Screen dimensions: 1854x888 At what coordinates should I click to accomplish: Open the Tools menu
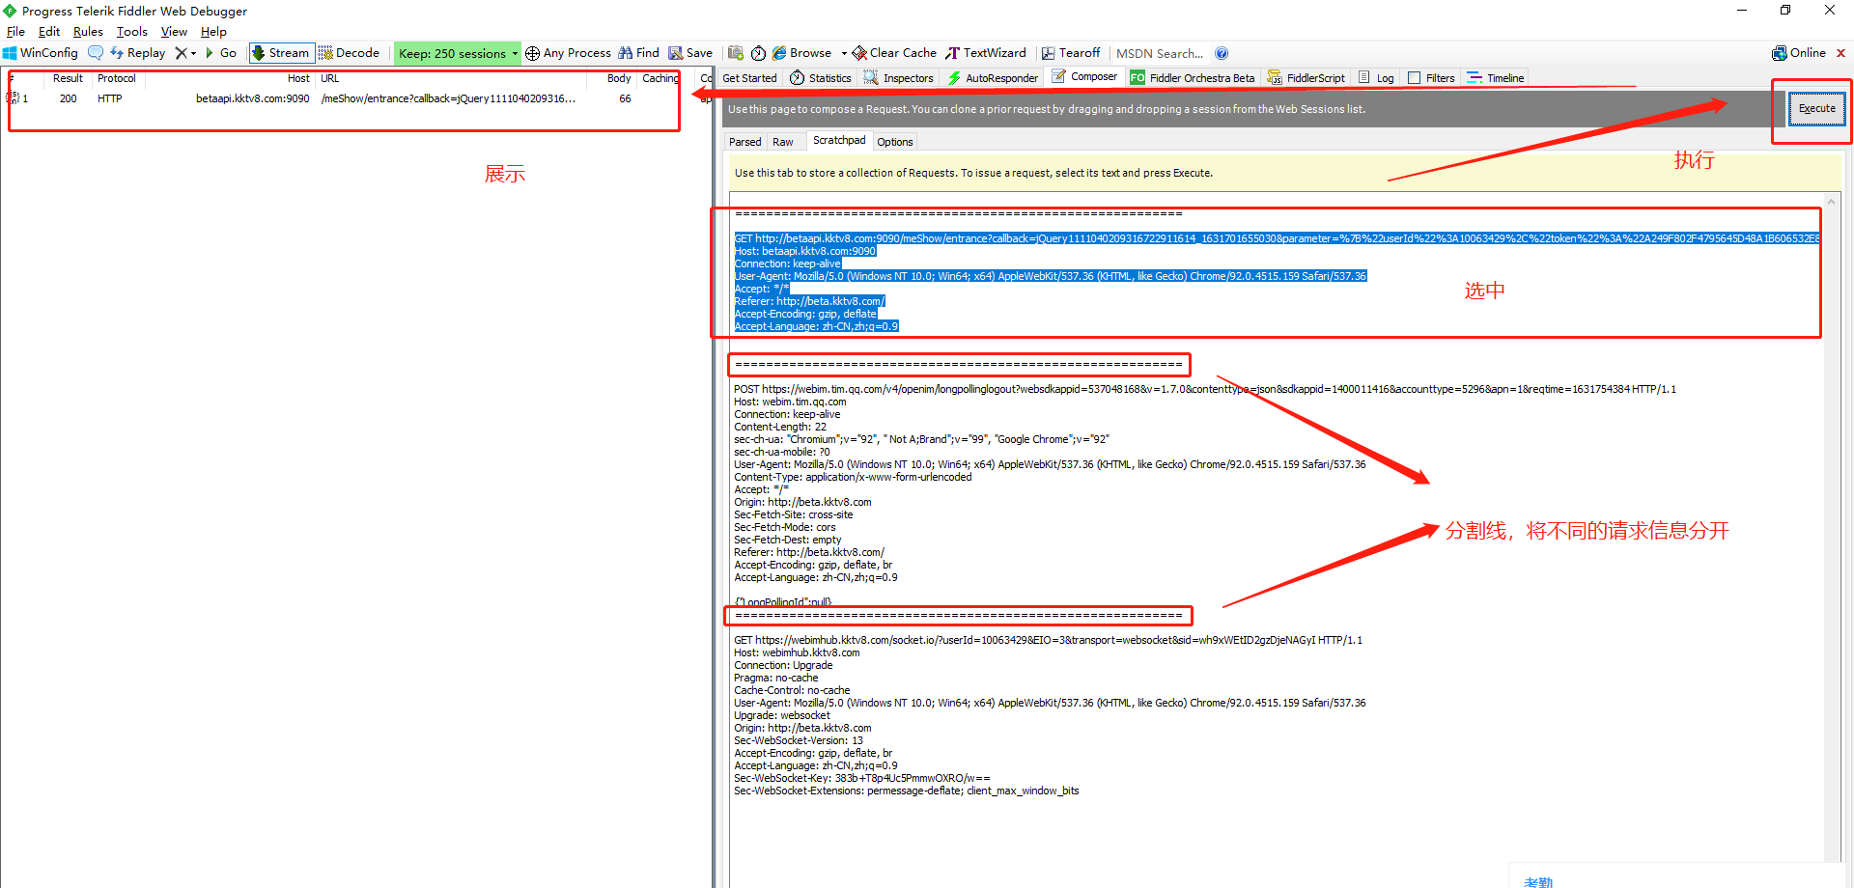pos(132,32)
